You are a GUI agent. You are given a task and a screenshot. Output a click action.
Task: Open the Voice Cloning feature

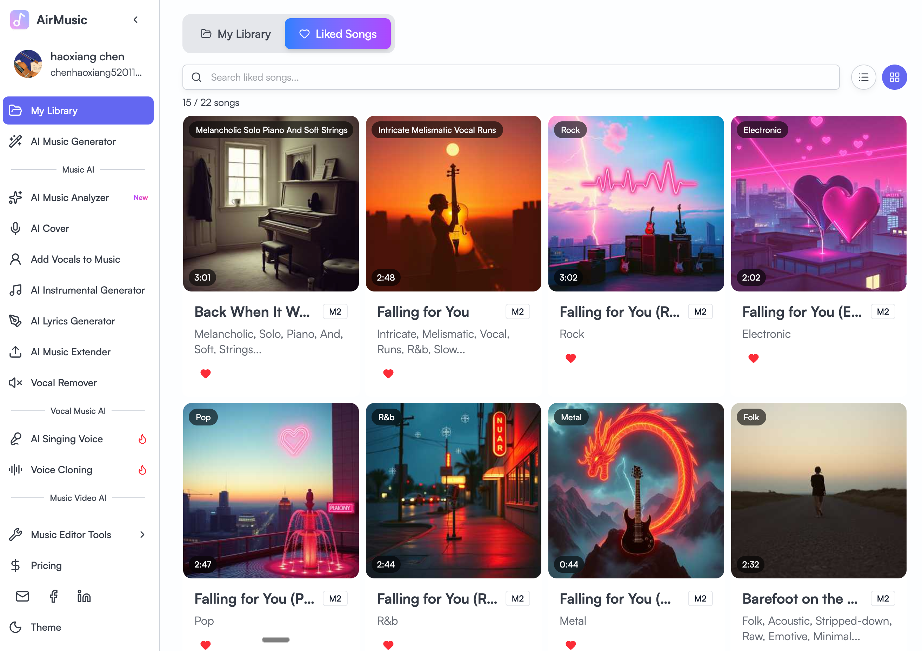(61, 469)
